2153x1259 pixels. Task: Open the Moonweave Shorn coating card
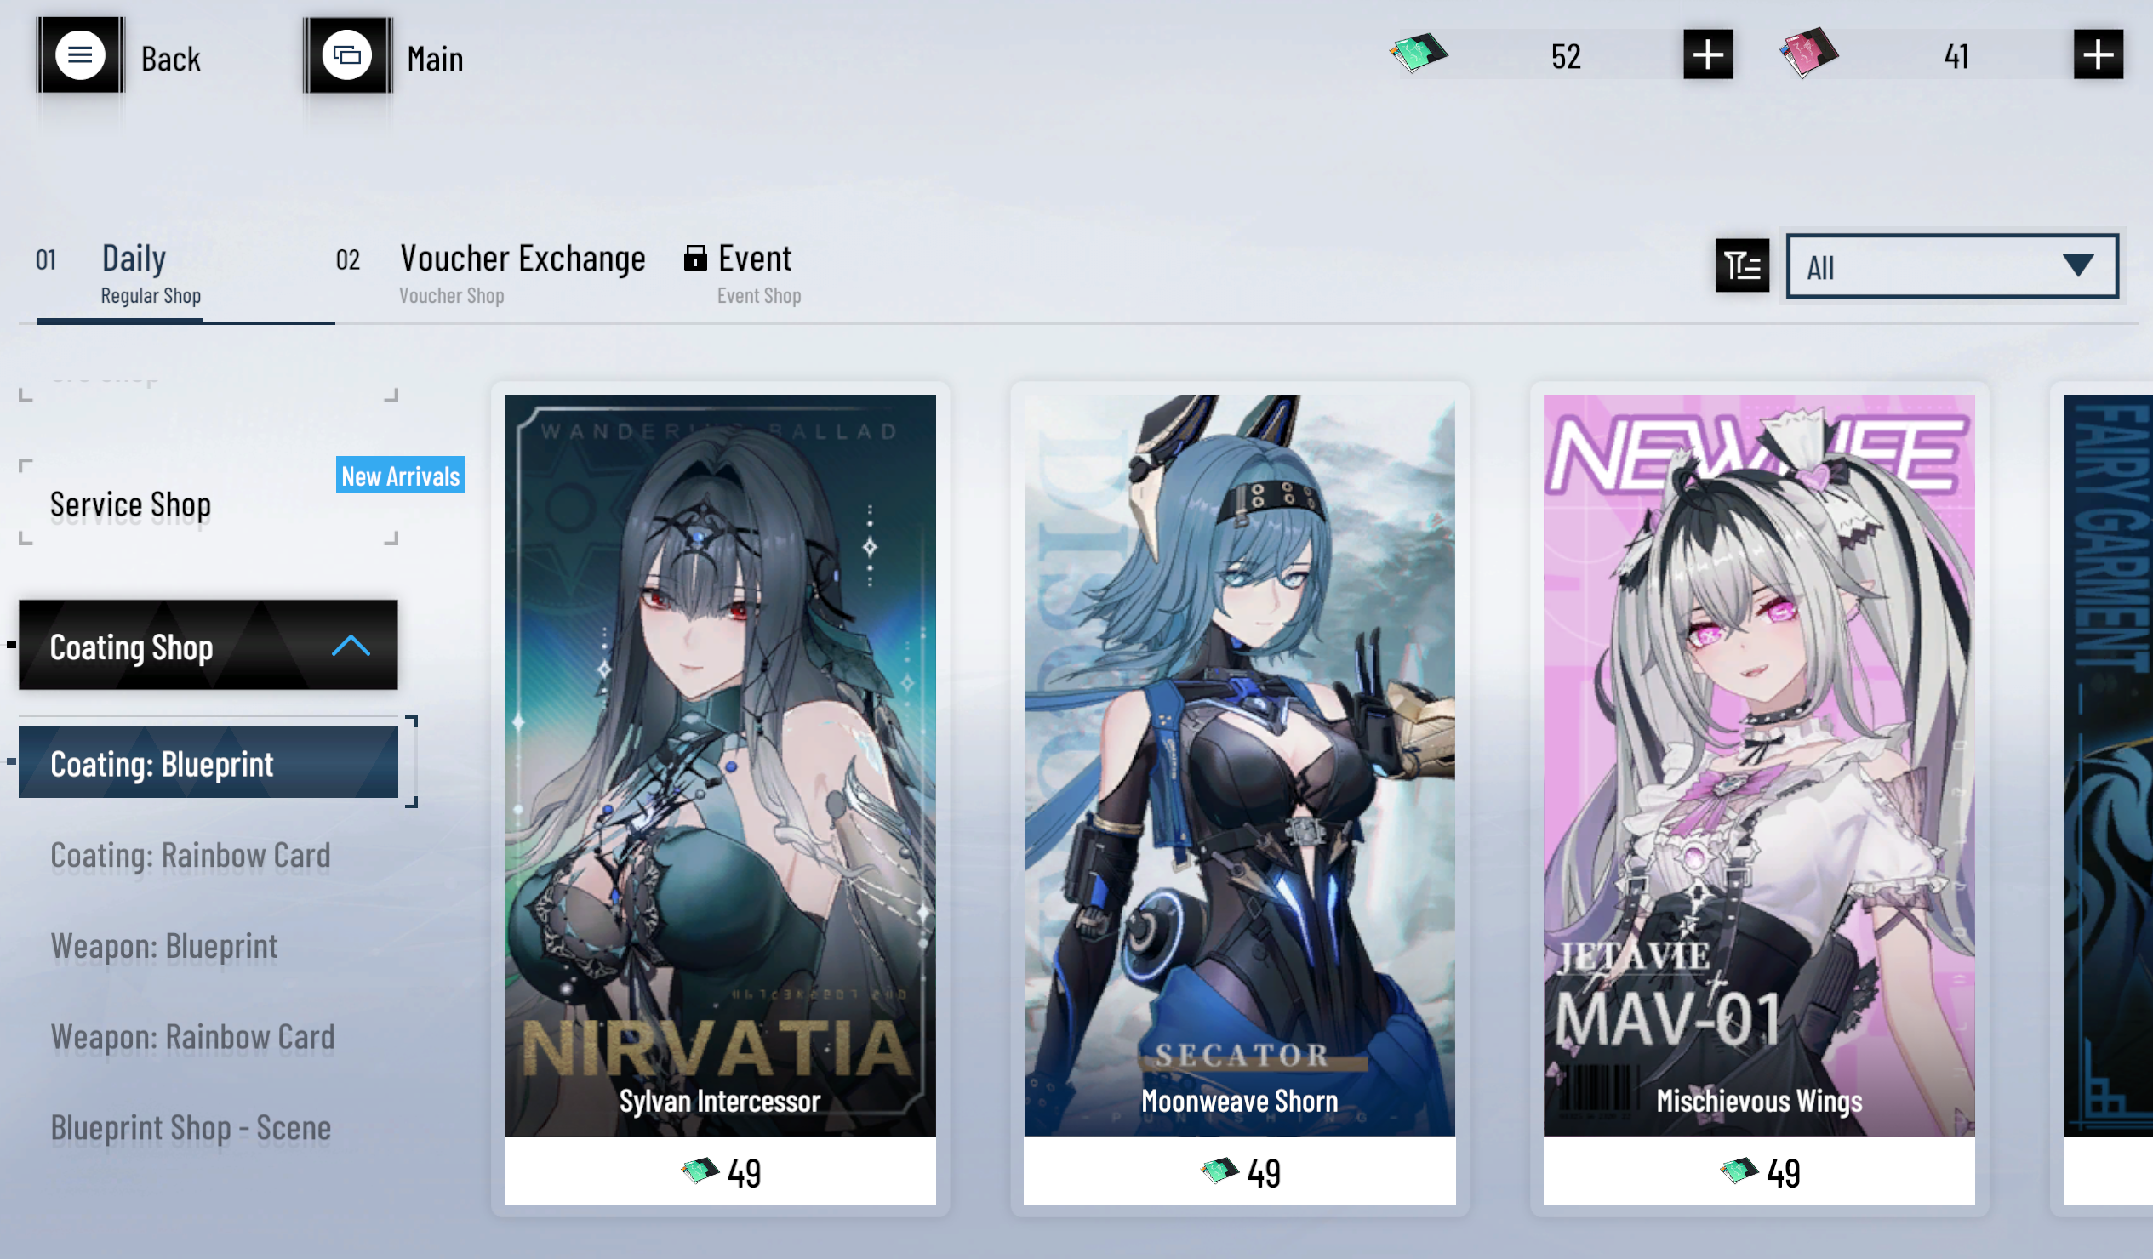(x=1240, y=799)
